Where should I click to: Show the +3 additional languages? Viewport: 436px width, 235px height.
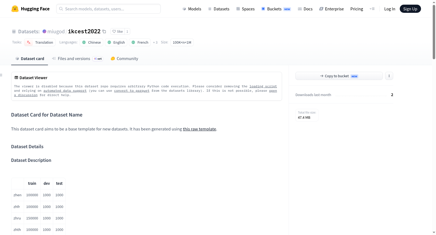tap(155, 42)
